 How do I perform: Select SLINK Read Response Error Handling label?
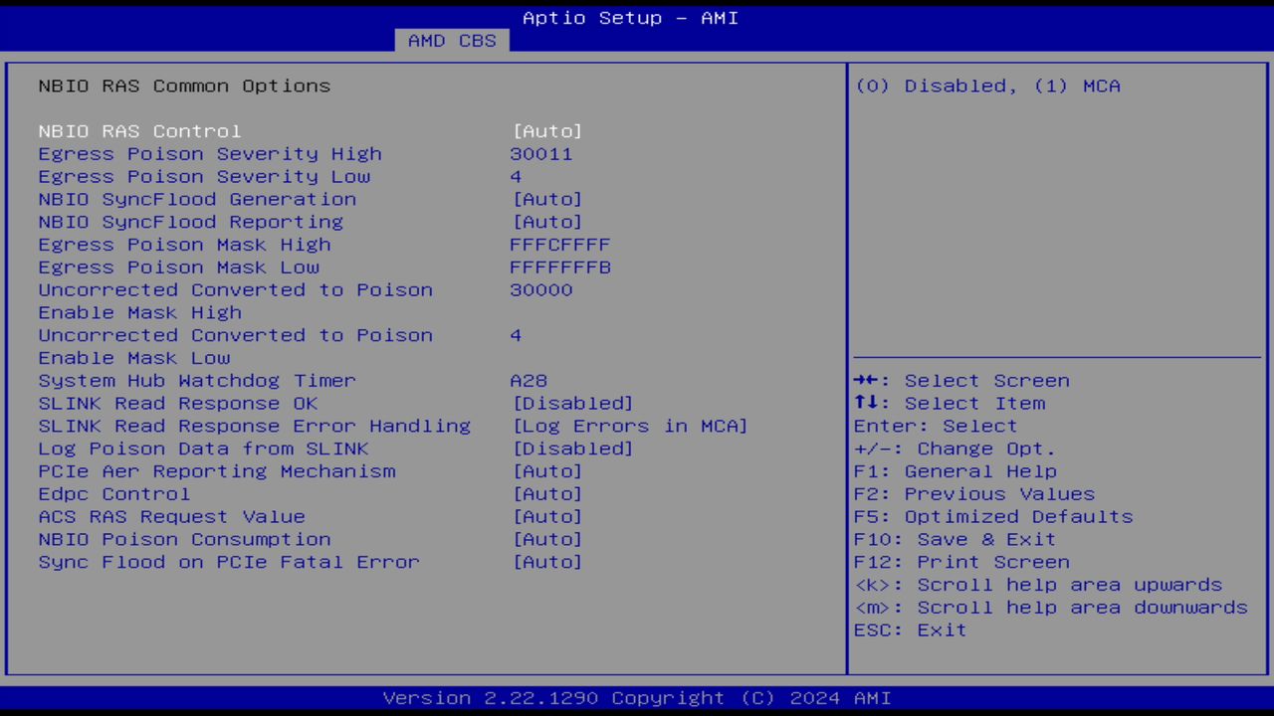point(255,426)
